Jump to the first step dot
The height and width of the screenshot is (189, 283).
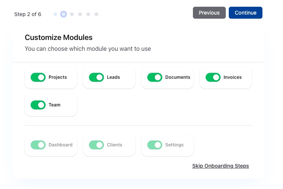point(55,14)
